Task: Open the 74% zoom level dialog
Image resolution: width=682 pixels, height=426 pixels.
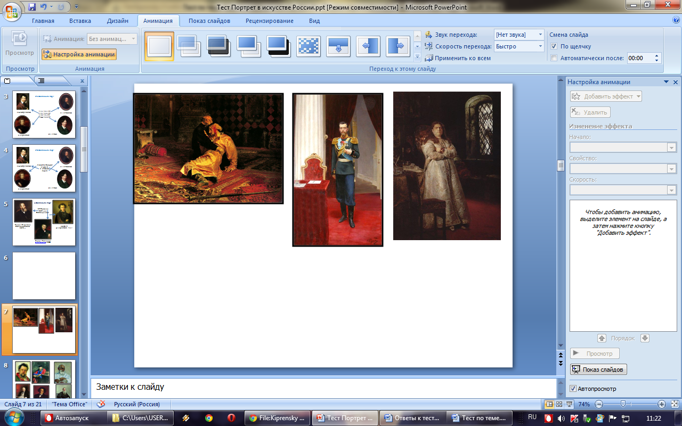Action: coord(584,404)
